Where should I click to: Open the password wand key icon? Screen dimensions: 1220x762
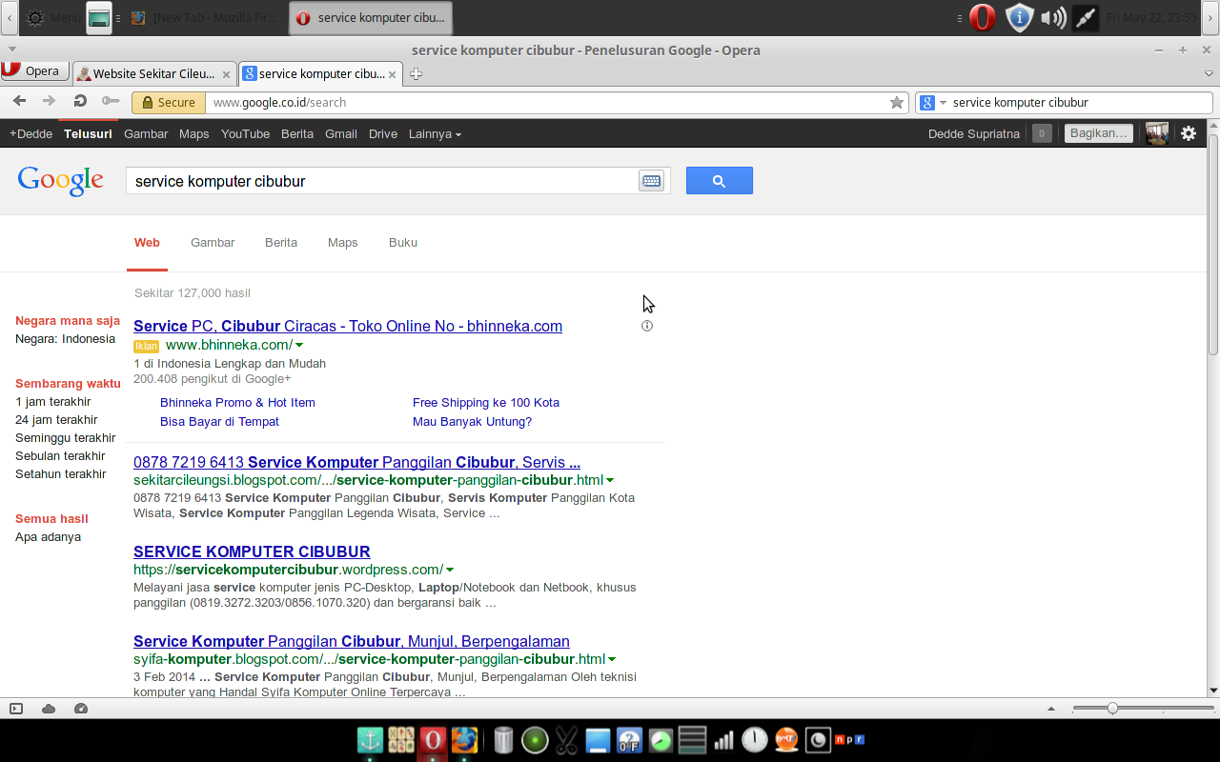(111, 101)
